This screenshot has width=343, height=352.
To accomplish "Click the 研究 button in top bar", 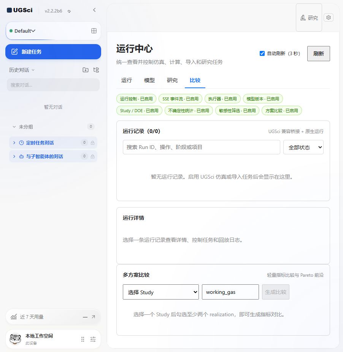I will point(309,18).
